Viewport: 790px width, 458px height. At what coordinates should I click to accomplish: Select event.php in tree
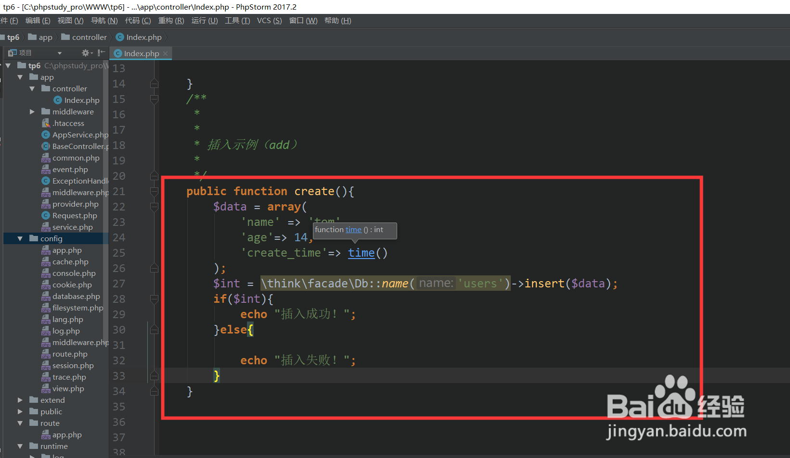65,169
